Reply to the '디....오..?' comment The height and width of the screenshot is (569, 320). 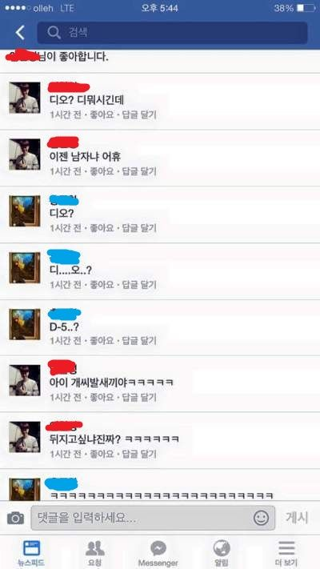139,285
